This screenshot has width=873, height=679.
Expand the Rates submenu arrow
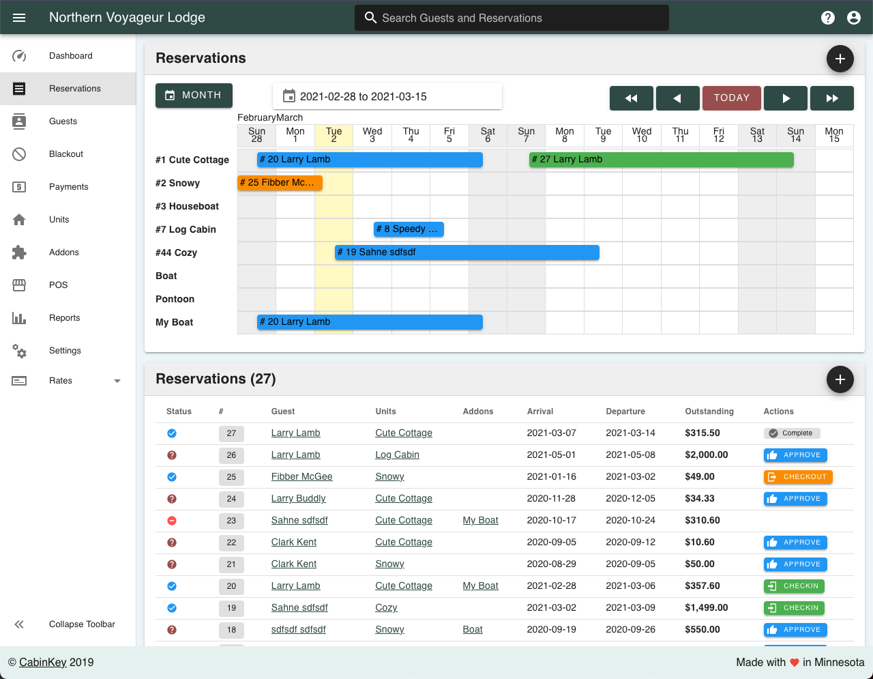coord(117,381)
